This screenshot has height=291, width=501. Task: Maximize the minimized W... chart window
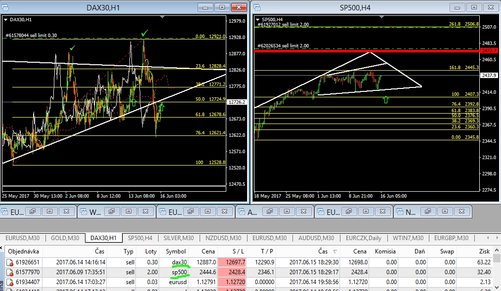(128, 211)
